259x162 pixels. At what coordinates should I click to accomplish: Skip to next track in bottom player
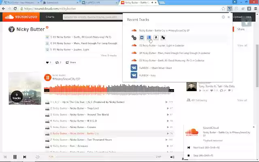pyautogui.click(x=25, y=157)
